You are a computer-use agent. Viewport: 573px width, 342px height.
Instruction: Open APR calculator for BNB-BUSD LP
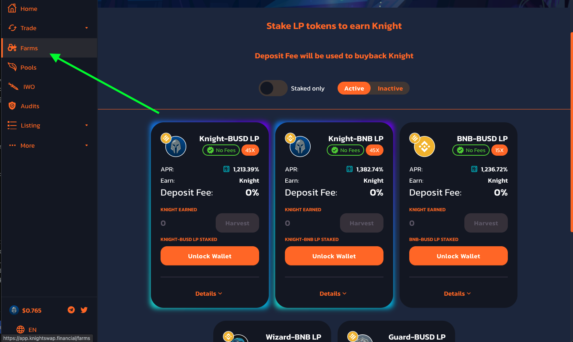474,169
